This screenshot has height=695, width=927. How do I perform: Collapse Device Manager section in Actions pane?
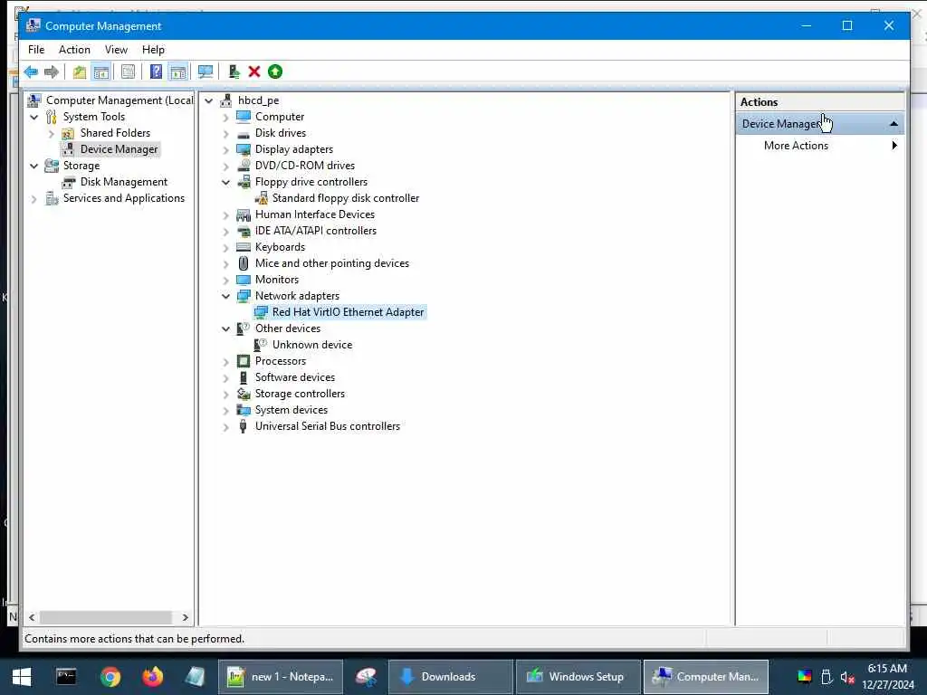(894, 124)
